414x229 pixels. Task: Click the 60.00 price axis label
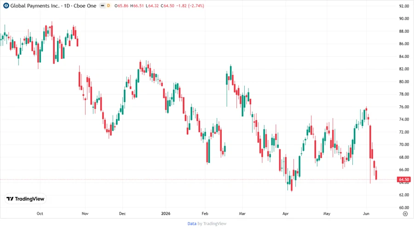(404, 208)
